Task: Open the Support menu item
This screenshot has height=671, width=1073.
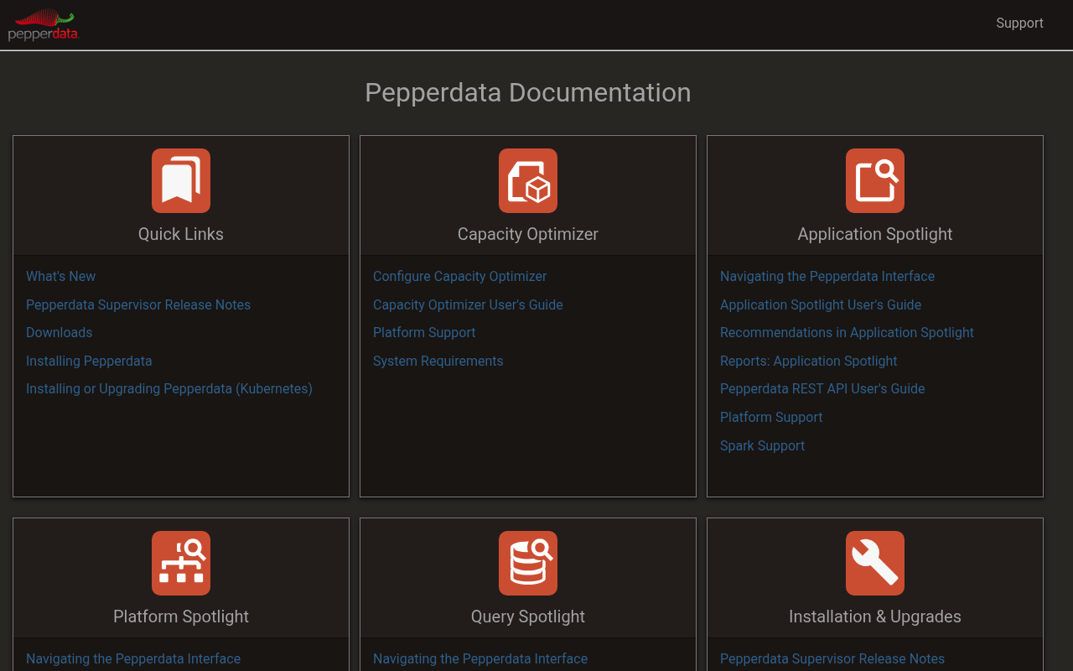Action: [x=1019, y=23]
